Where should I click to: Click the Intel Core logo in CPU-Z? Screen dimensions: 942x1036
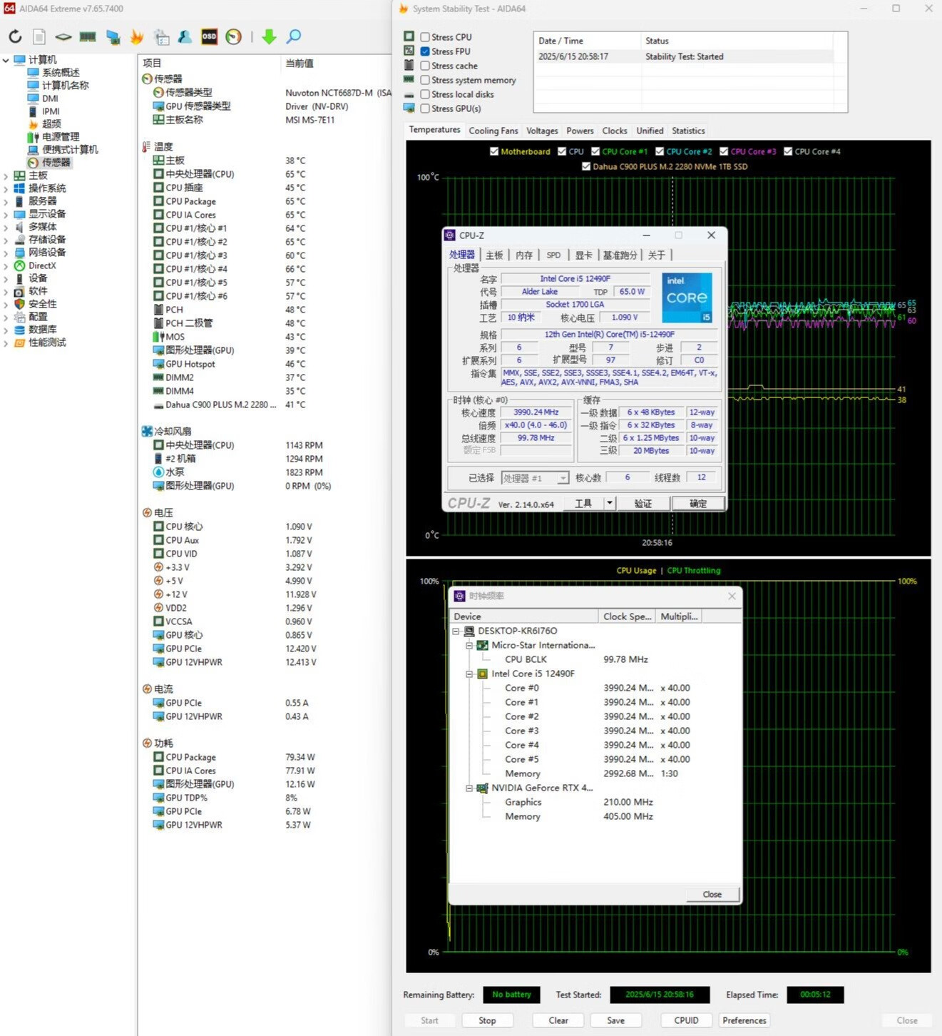[687, 298]
